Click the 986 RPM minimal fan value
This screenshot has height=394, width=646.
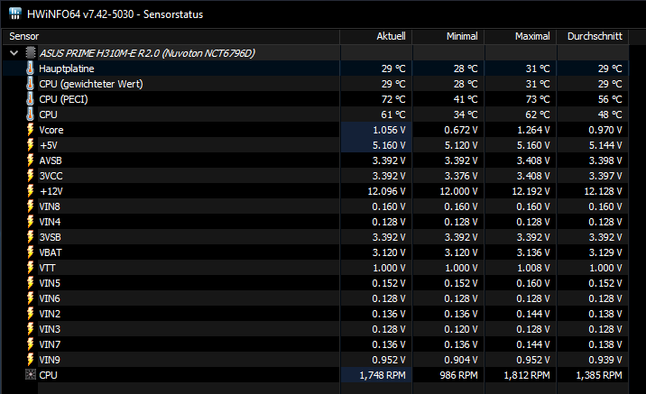pyautogui.click(x=458, y=375)
